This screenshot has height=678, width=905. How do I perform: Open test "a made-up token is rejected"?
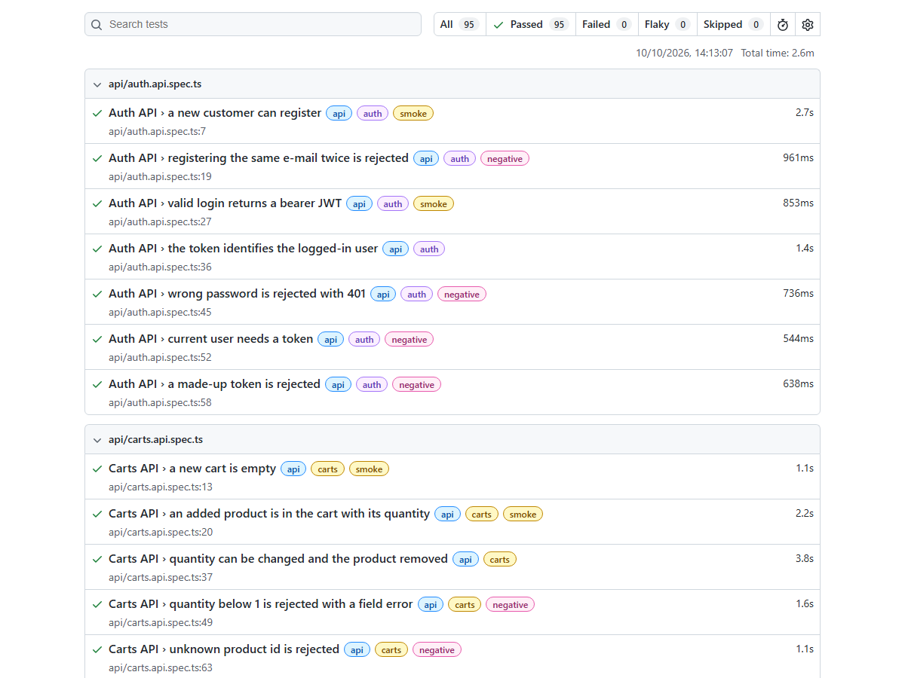tap(214, 384)
